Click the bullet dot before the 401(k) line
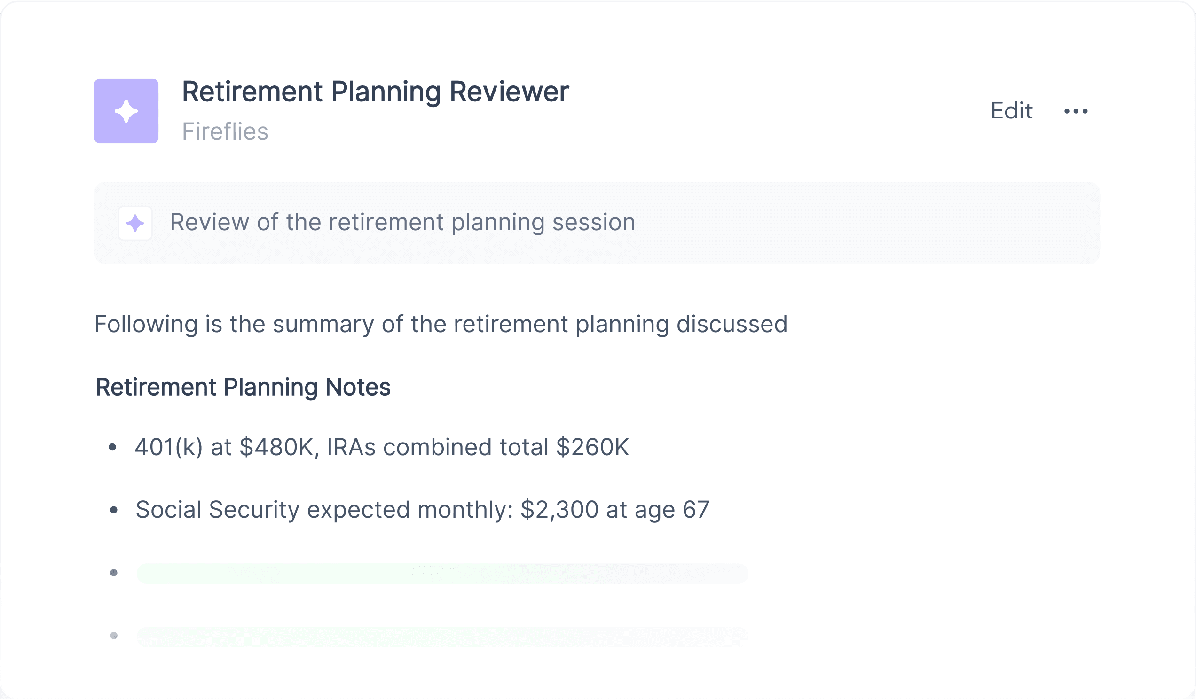Image resolution: width=1196 pixels, height=699 pixels. coord(112,447)
